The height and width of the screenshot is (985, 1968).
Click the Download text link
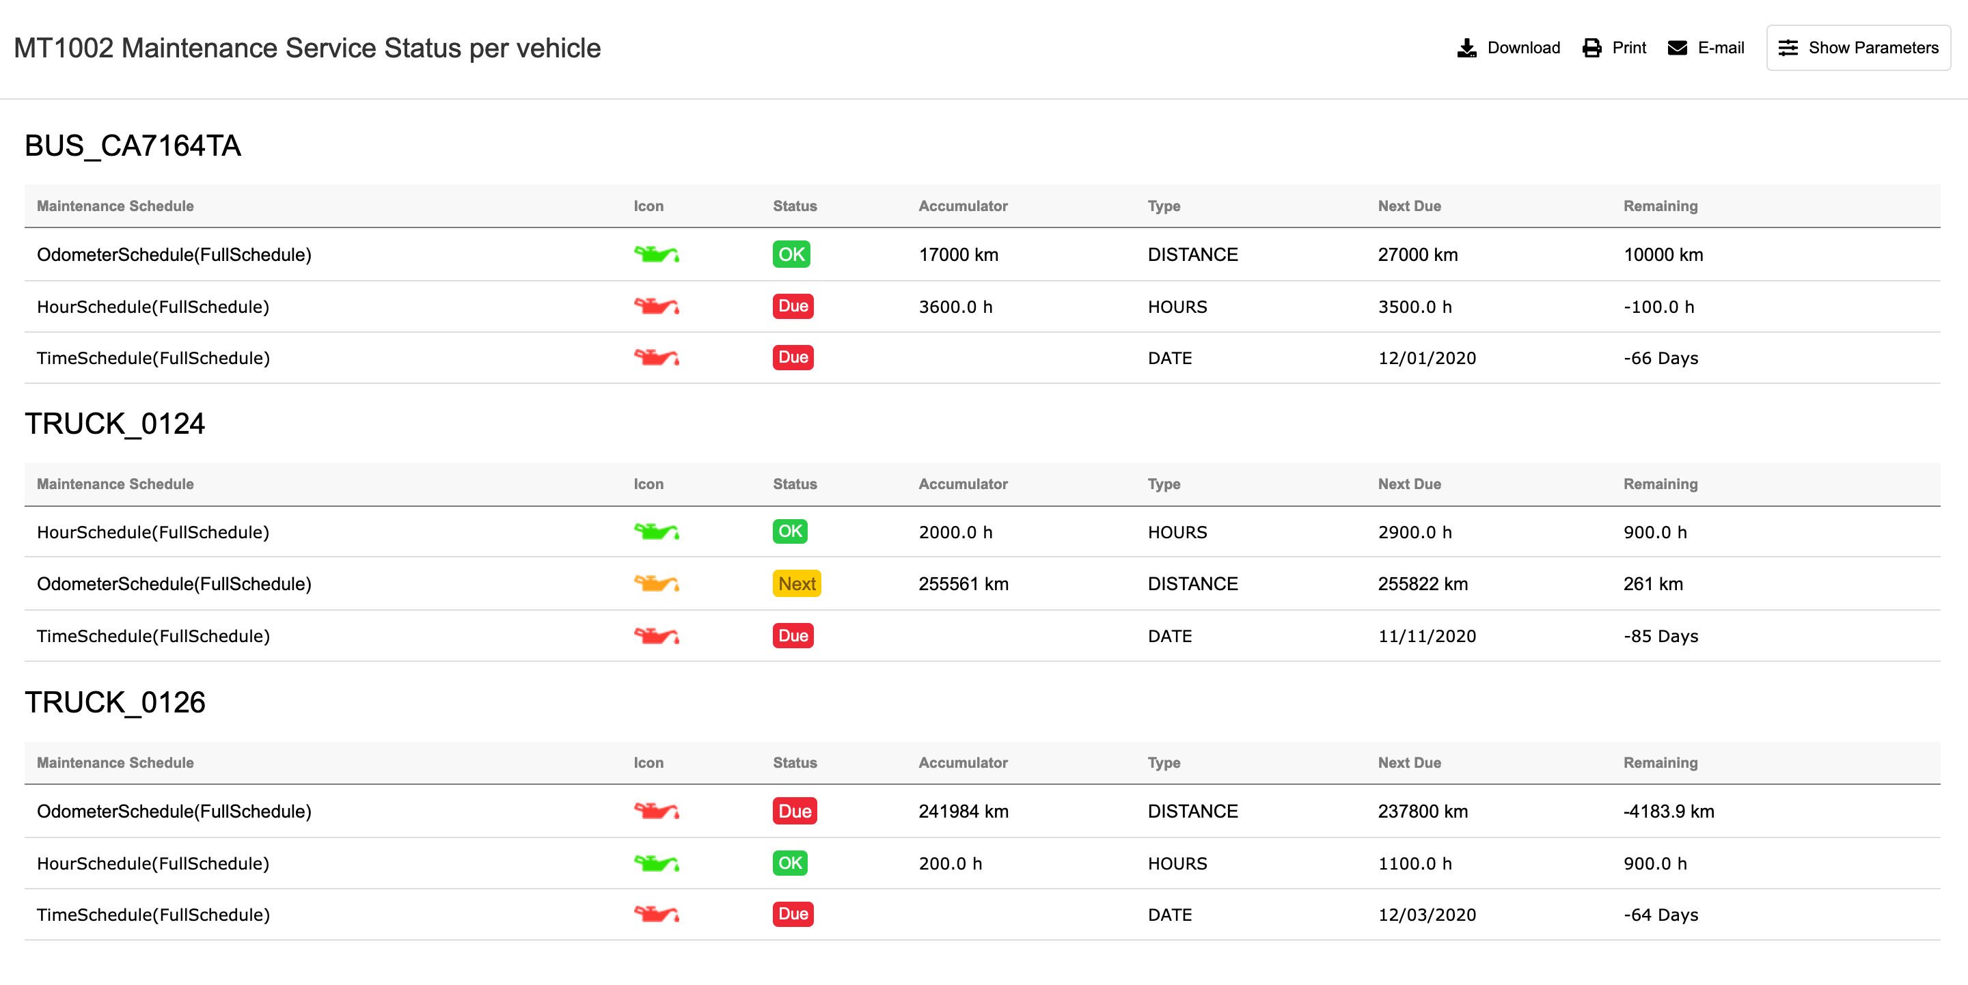(x=1523, y=48)
